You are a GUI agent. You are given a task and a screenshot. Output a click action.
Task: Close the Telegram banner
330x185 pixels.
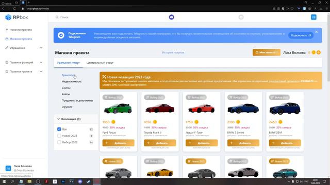[316, 32]
